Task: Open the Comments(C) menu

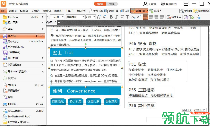Action: 47,11
